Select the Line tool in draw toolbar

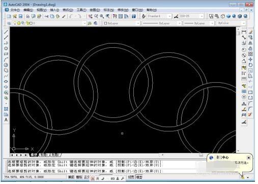pyautogui.click(x=6, y=32)
